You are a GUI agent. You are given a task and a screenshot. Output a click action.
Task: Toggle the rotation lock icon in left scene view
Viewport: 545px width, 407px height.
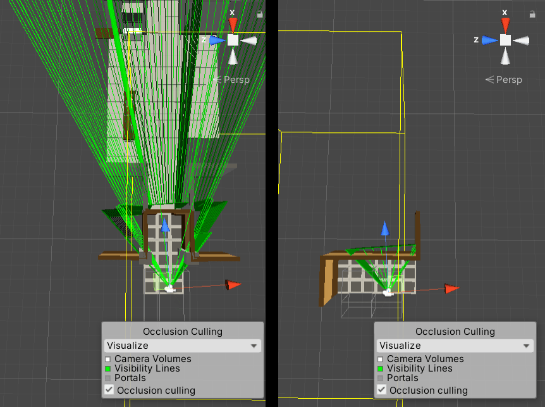click(x=260, y=13)
